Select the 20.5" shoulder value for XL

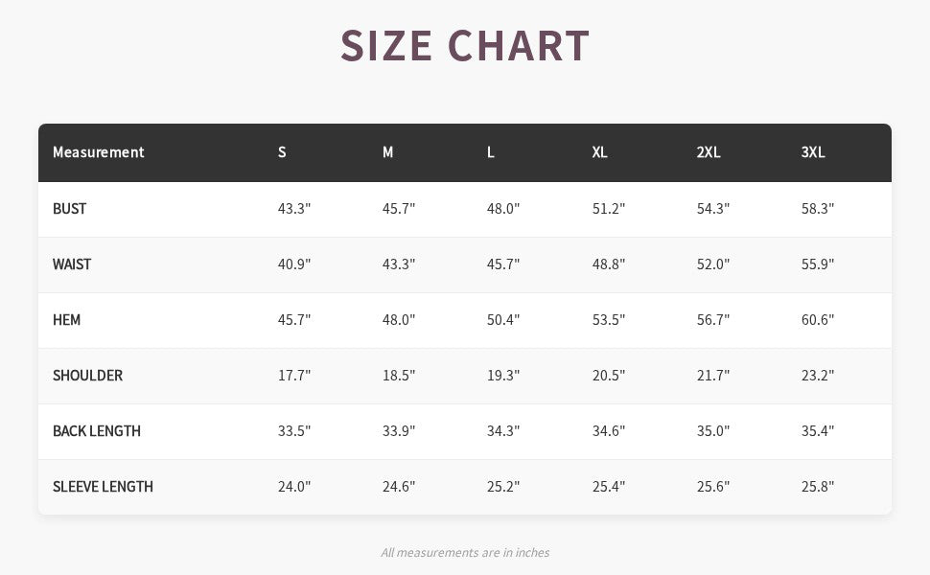point(609,376)
